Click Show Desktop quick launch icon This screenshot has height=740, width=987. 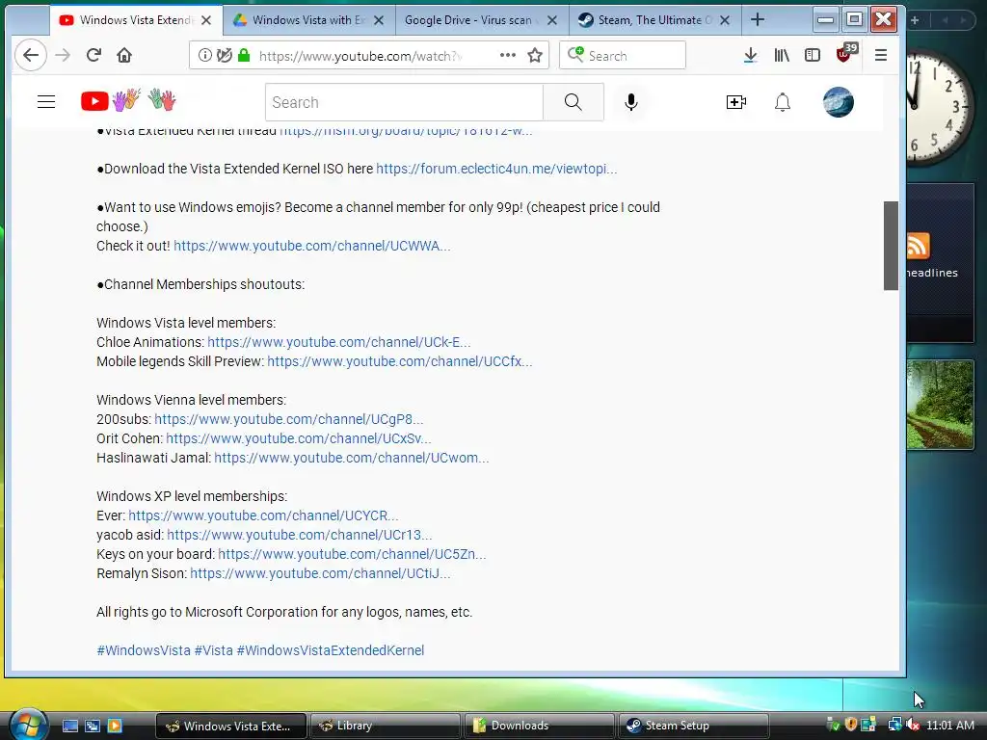(69, 726)
